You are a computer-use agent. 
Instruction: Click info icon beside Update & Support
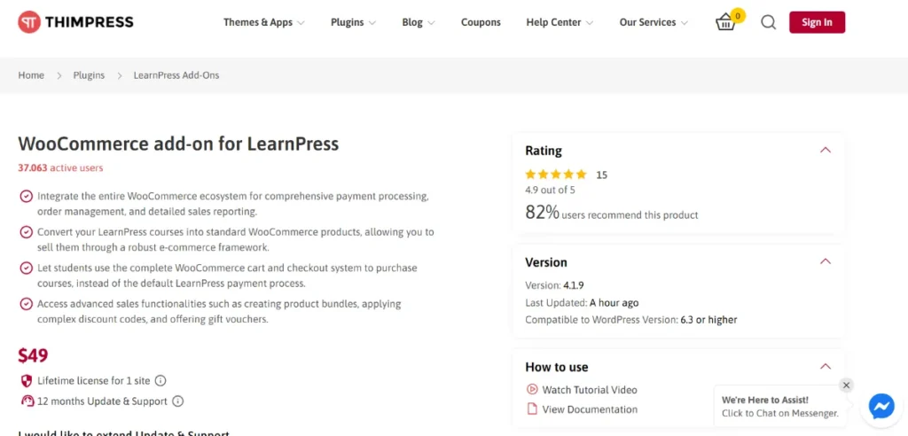click(177, 401)
